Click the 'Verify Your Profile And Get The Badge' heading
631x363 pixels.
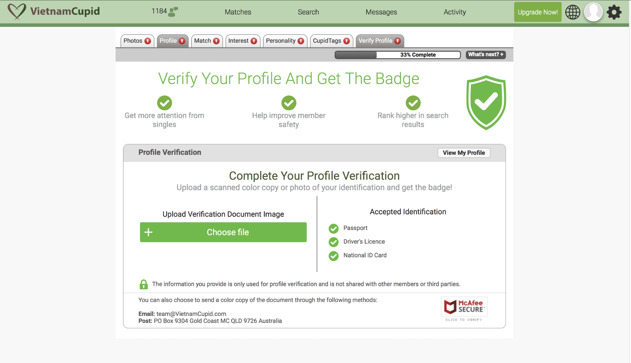pyautogui.click(x=289, y=78)
